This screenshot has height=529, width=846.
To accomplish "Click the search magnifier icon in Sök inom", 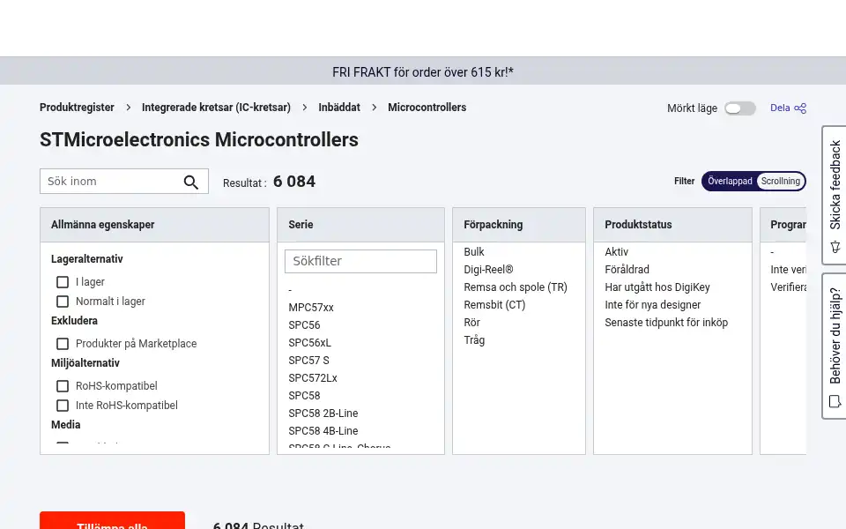I will (191, 182).
